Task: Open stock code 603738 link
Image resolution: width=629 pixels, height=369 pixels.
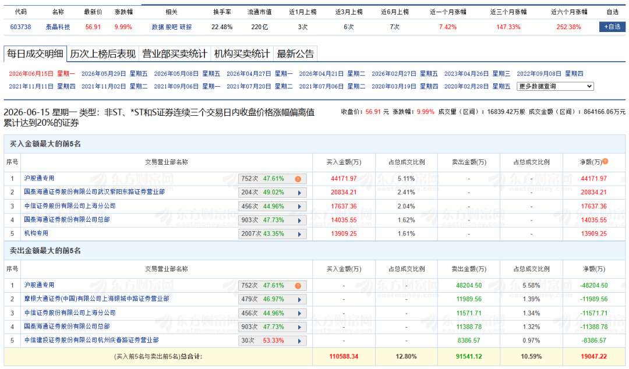Action: pyautogui.click(x=20, y=27)
